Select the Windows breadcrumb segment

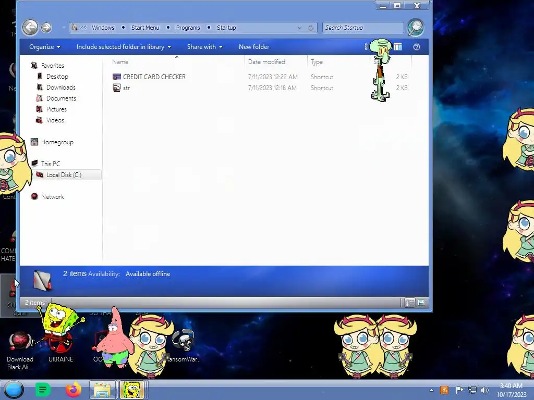tap(103, 28)
